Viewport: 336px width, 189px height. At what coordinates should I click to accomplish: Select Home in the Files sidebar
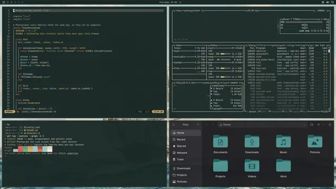pyautogui.click(x=185, y=133)
